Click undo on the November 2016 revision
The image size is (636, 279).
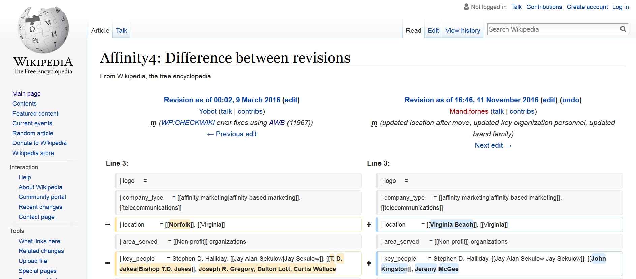(570, 100)
